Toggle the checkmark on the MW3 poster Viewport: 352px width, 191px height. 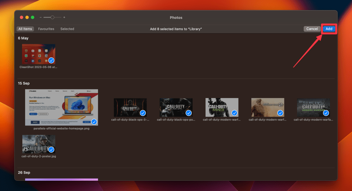coord(234,113)
